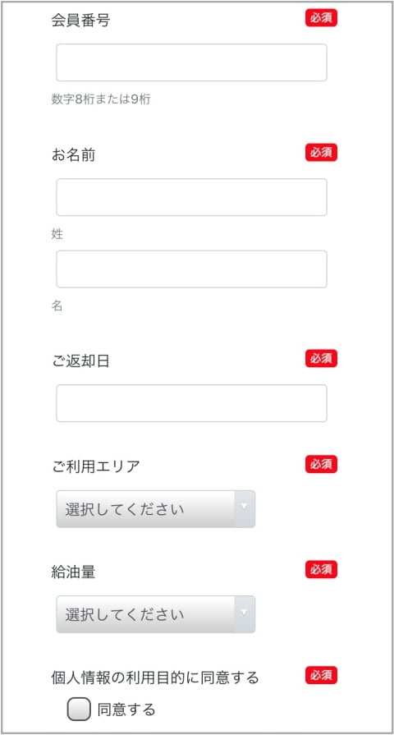Click the 個人情報の利用目的に同意する label

tap(155, 678)
